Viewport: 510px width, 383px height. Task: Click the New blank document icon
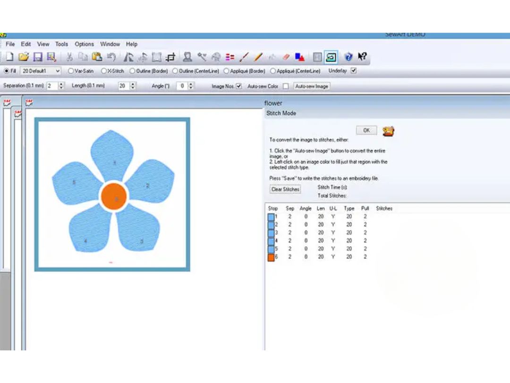pyautogui.click(x=9, y=57)
